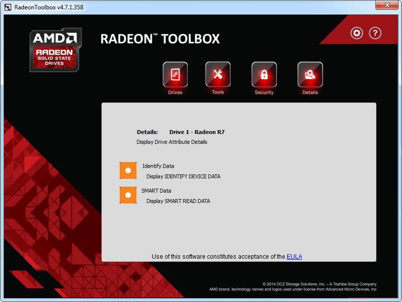This screenshot has height=302, width=402.
Task: Click the 'RadeonToolbox v4.7.1.358' window title
Action: [x=49, y=7]
